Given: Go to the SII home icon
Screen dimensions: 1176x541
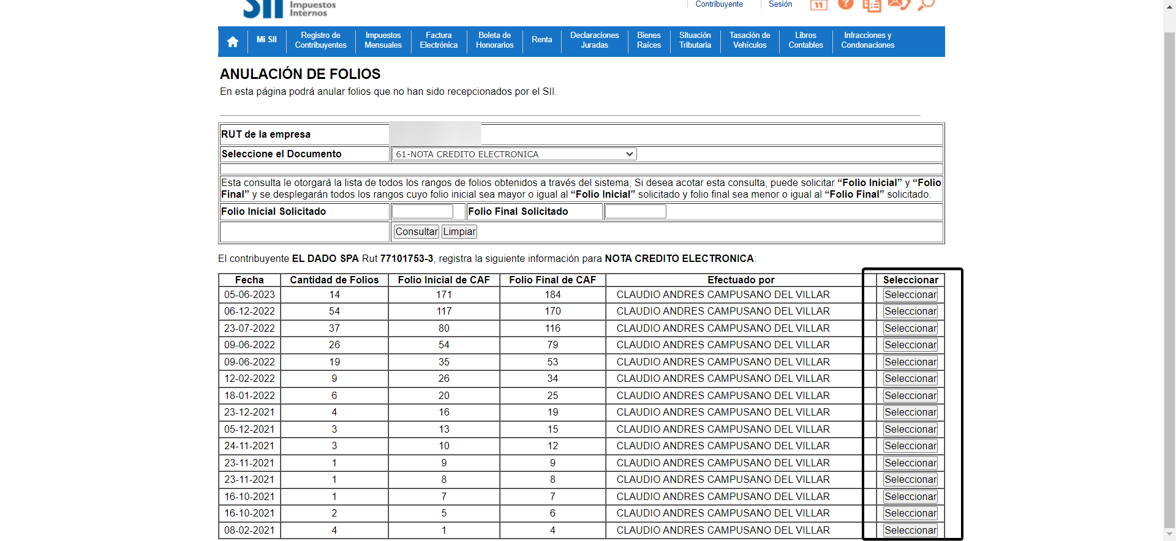Looking at the screenshot, I should click(x=233, y=42).
